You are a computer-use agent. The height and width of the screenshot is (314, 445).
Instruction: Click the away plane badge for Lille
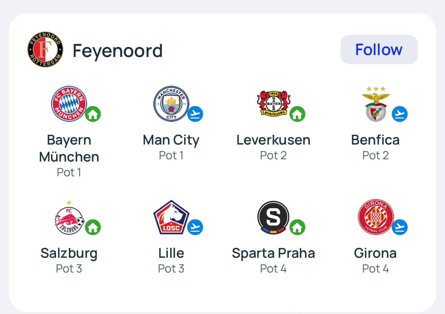[195, 227]
